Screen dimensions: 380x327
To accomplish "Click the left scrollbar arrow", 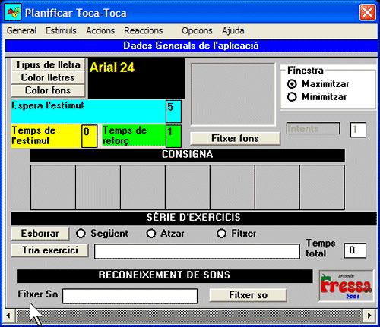I will (x=8, y=316).
